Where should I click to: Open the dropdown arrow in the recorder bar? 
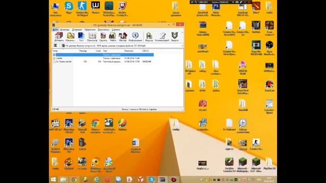coord(233,2)
